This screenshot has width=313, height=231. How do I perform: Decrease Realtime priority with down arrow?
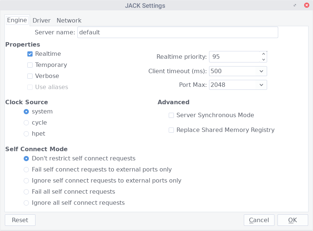(263, 60)
